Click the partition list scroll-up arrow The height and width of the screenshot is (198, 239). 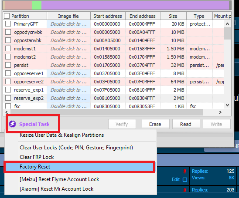[x=227, y=24]
